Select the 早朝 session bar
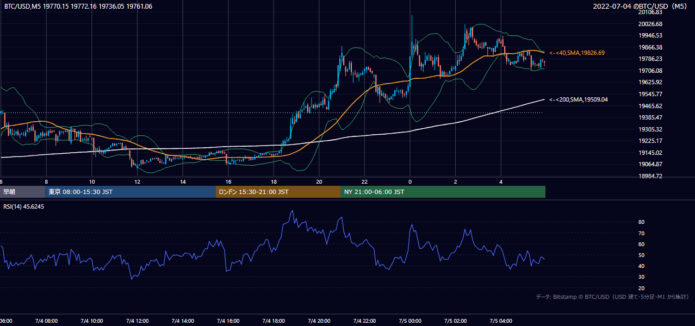 coord(22,192)
